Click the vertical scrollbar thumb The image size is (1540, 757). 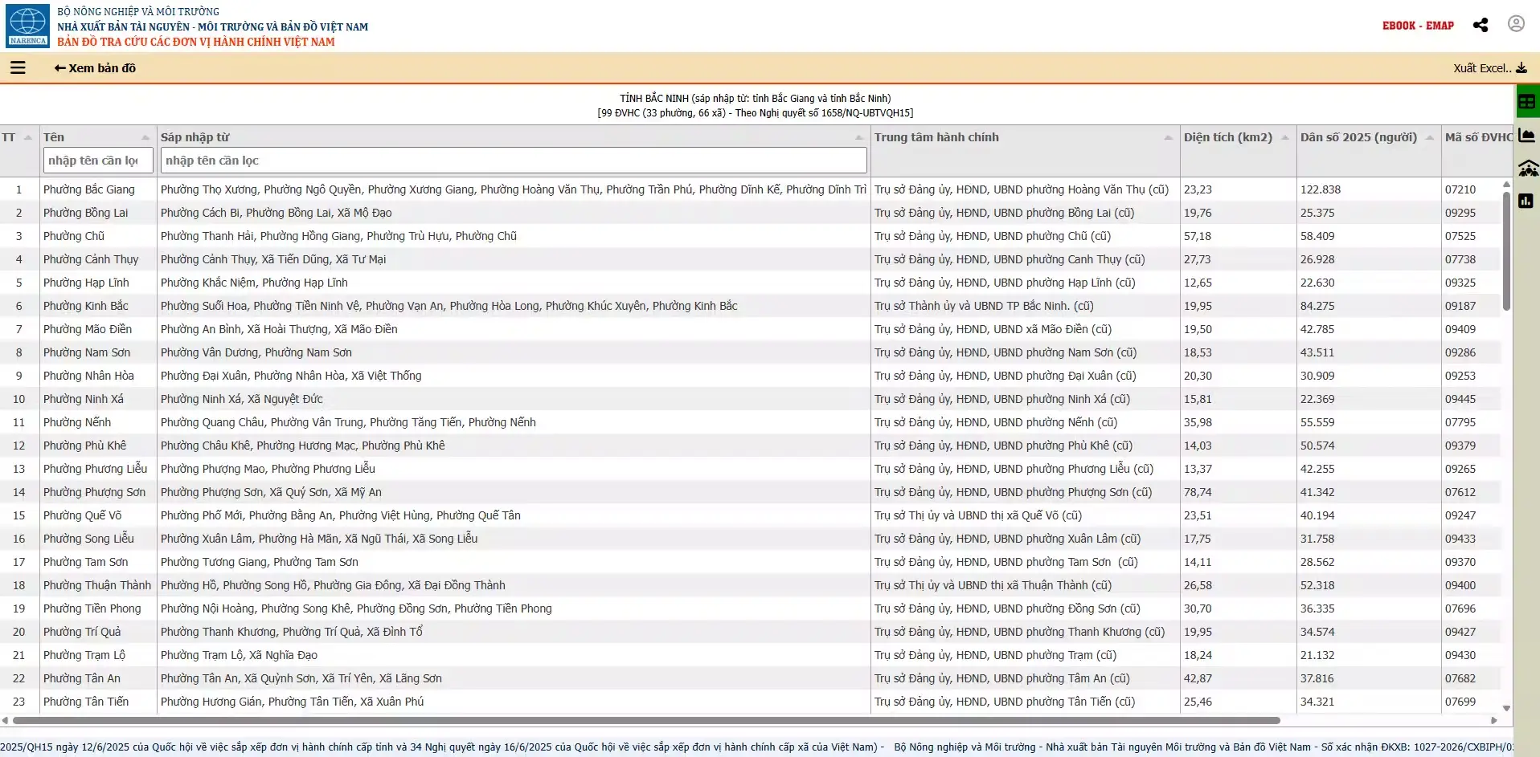tap(1506, 250)
